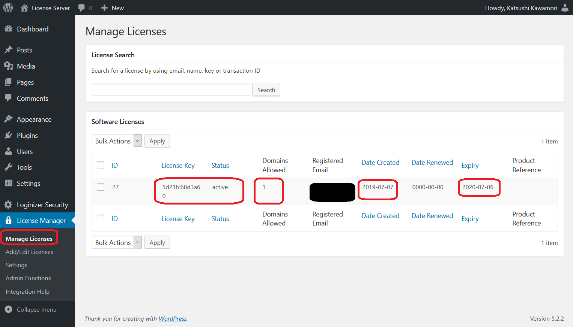Screen dimensions: 573x327
Task: Check the select-all checkbox in table header
Action: point(101,165)
